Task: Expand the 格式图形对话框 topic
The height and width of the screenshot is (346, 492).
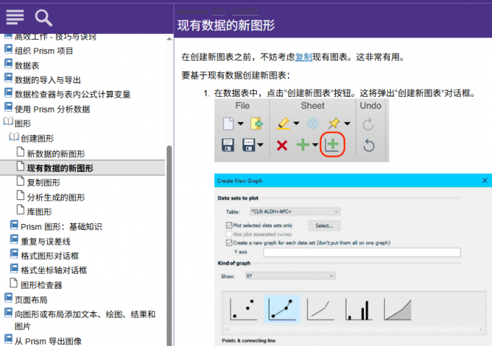Action: pos(49,256)
